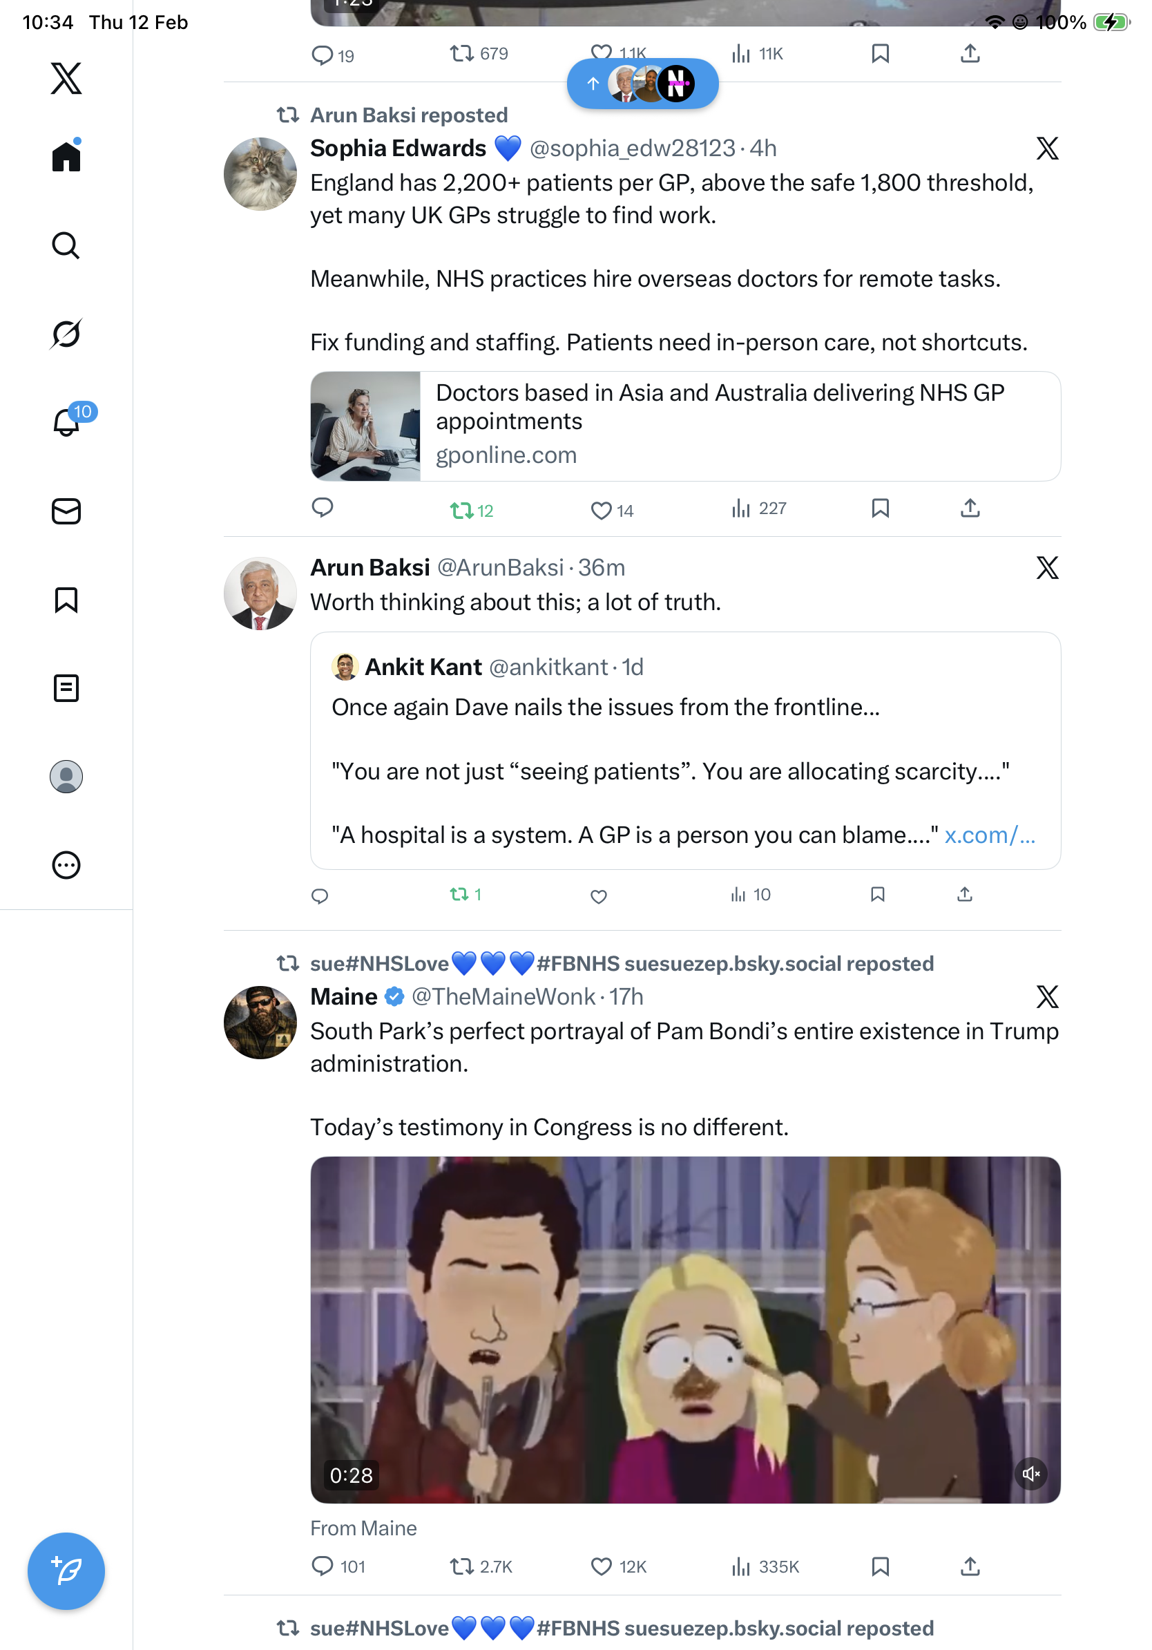This screenshot has height=1650, width=1152.
Task: Open Search in the sidebar
Action: click(66, 246)
